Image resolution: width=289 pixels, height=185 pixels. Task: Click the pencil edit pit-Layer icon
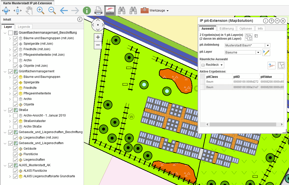click(x=266, y=52)
